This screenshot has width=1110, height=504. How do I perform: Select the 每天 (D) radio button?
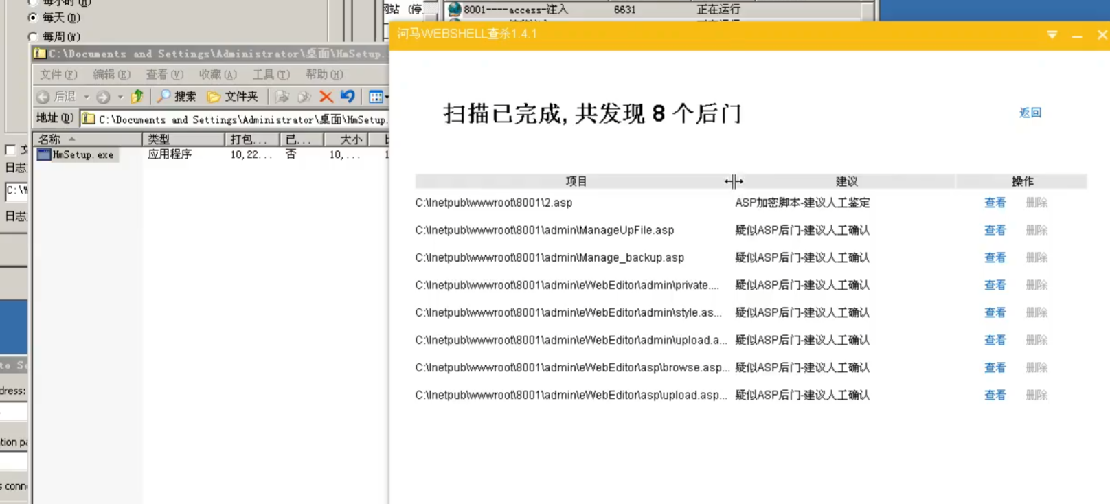[32, 17]
